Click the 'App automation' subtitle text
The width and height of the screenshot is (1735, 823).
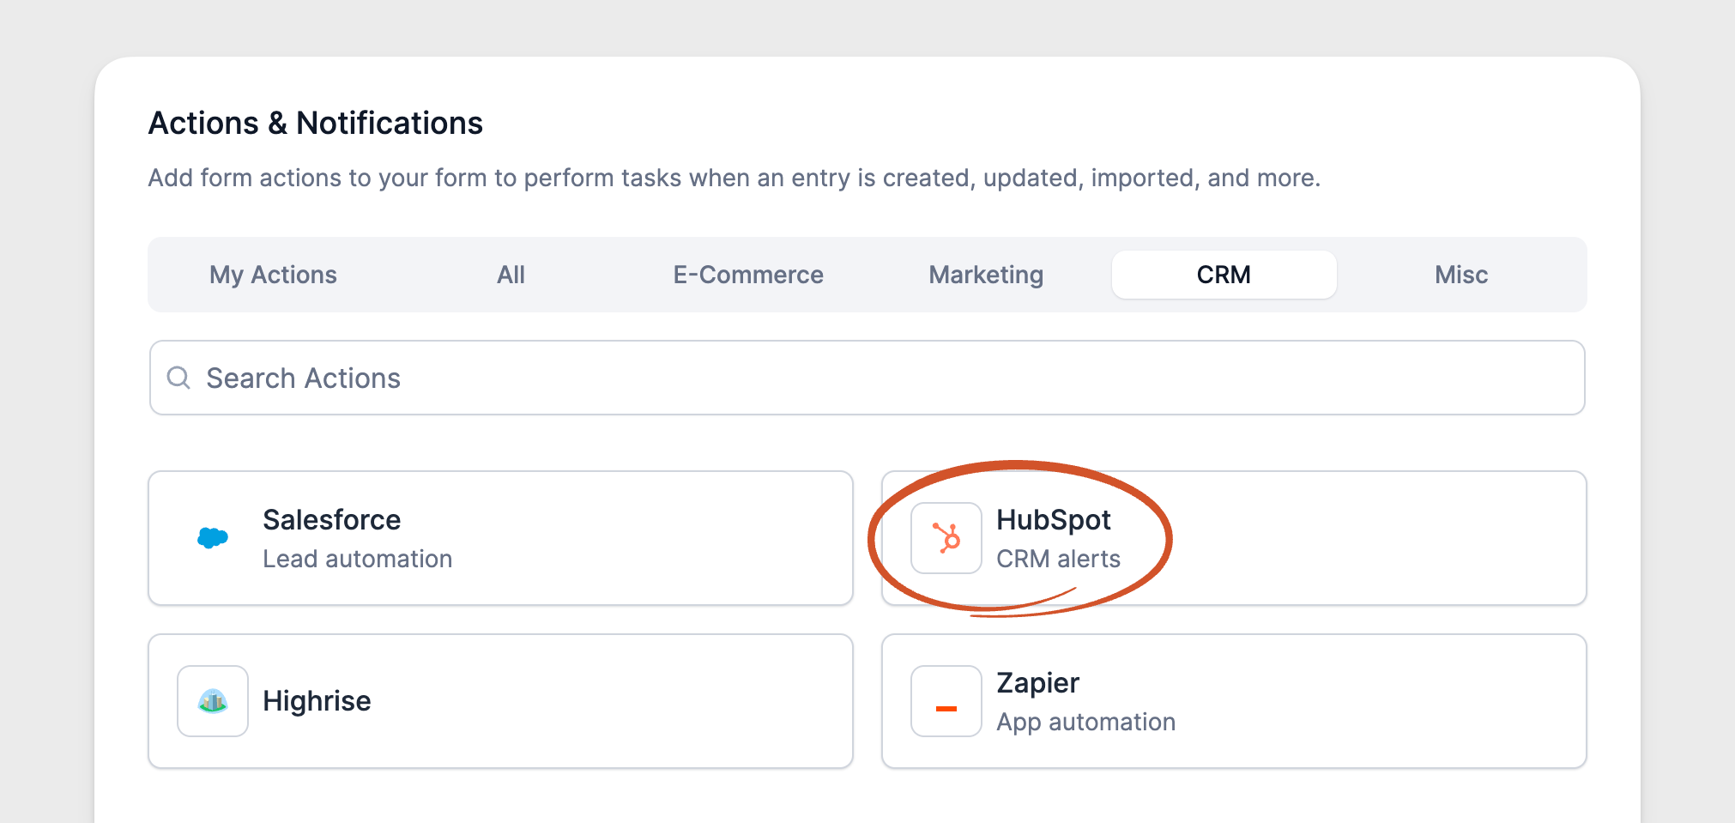(x=1085, y=723)
